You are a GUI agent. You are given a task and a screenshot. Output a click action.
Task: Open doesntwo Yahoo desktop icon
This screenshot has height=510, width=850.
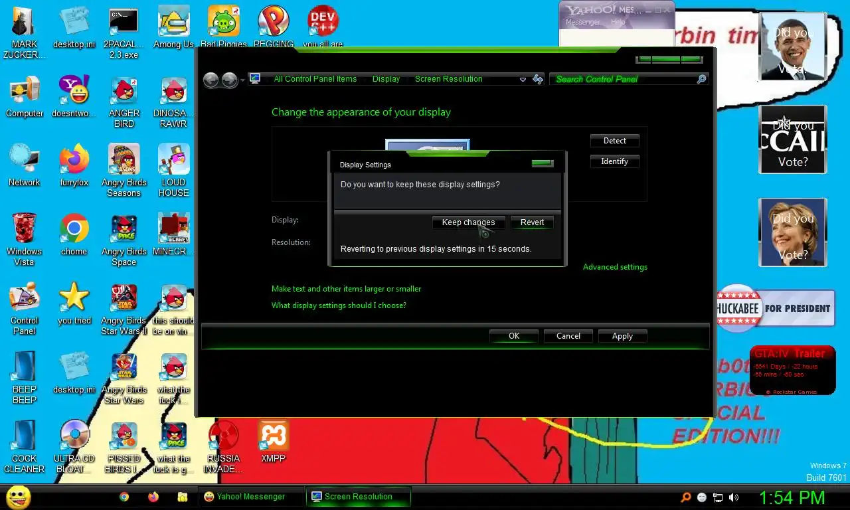coord(74,96)
